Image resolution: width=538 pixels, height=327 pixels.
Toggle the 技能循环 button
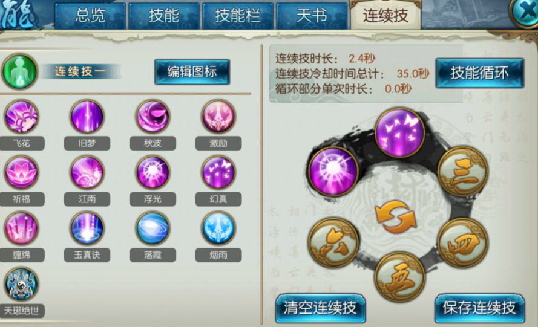tap(480, 73)
